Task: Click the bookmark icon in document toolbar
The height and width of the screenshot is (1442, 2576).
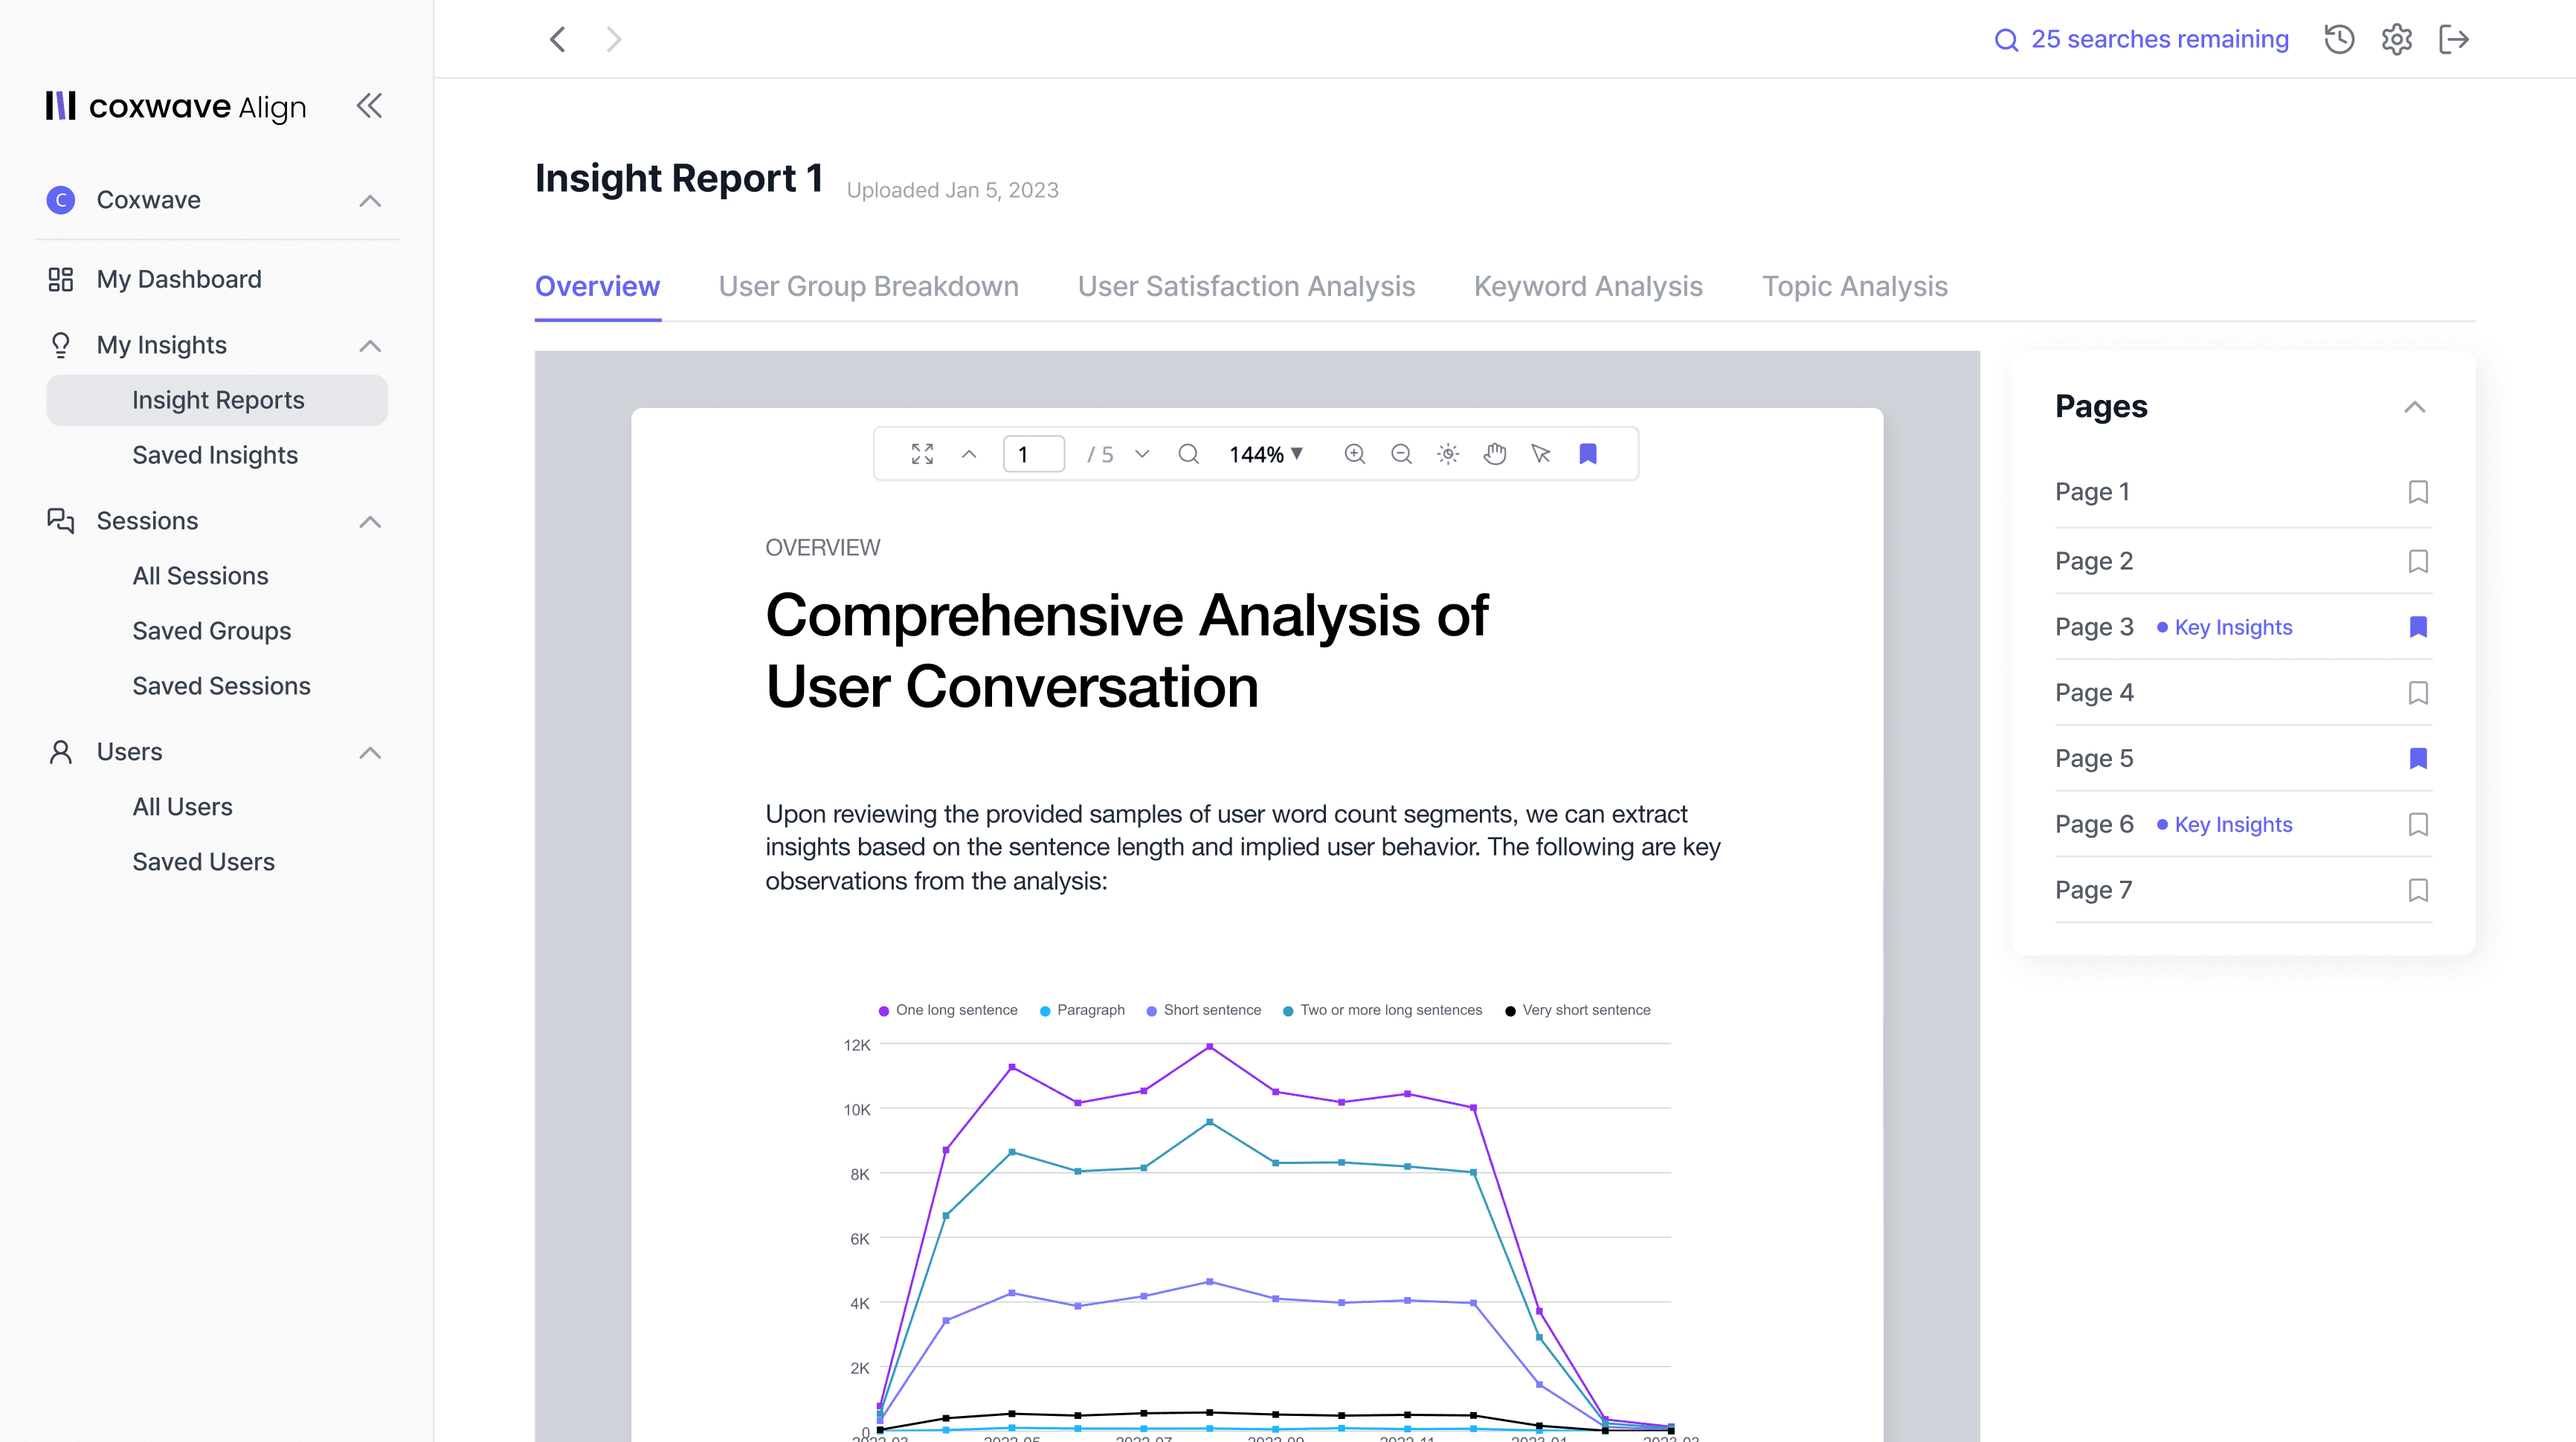Action: [x=1588, y=453]
